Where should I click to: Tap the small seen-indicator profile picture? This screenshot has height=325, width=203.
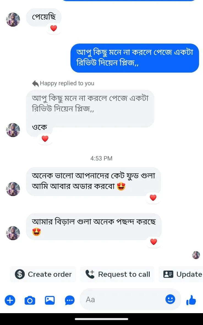[x=196, y=255]
